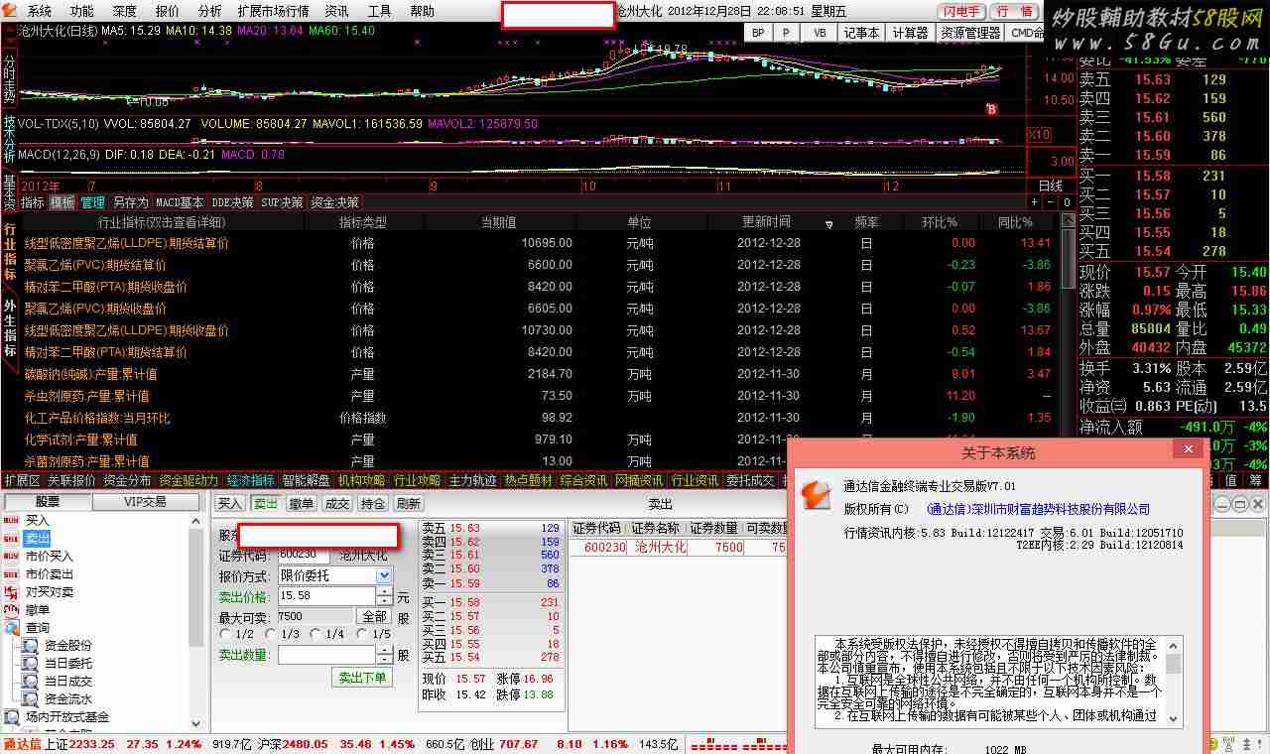
Task: Click the 买入 button in trade toolbar
Action: 230,504
